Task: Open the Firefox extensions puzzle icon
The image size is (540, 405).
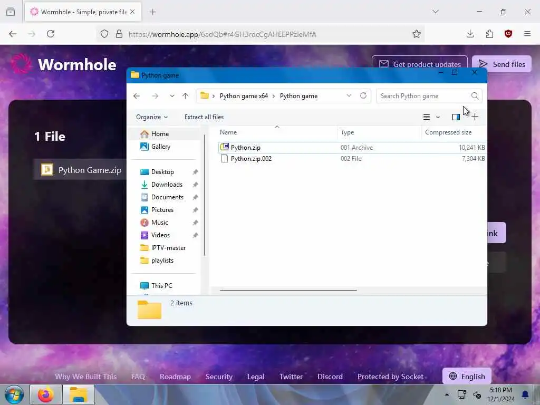Action: click(489, 34)
